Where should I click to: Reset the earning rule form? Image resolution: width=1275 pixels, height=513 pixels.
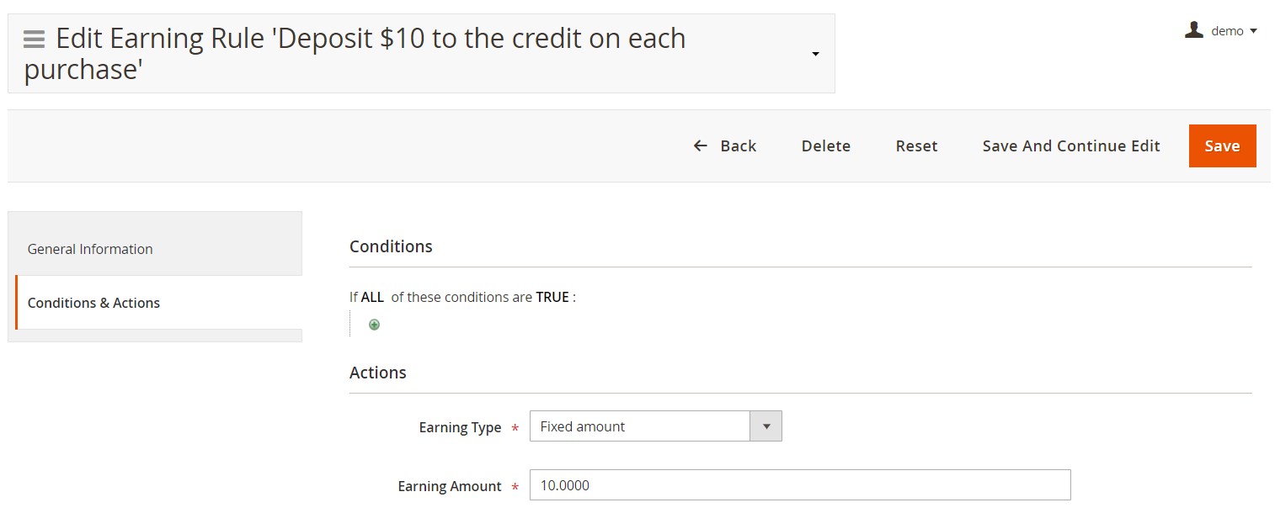click(916, 145)
